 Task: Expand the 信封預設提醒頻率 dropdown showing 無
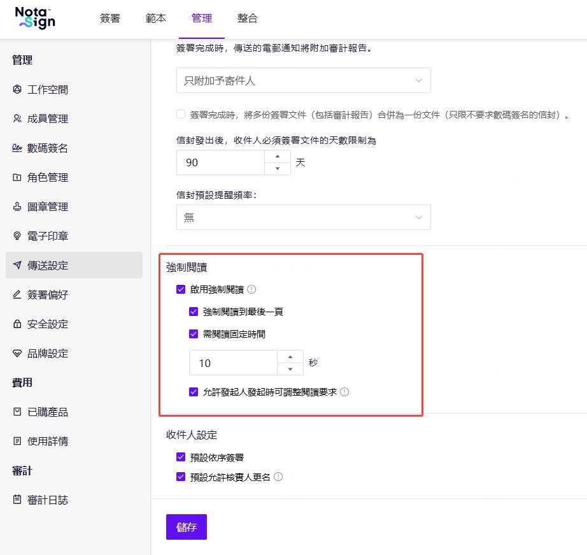coord(304,217)
